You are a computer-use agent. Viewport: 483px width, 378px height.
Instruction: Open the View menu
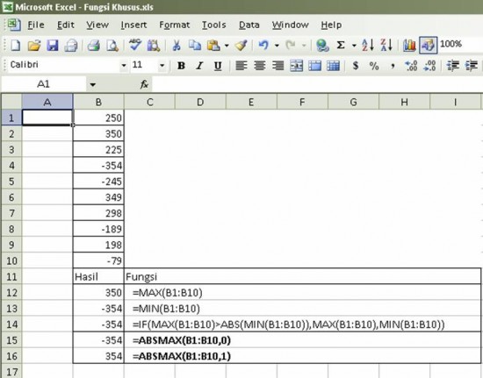point(97,25)
